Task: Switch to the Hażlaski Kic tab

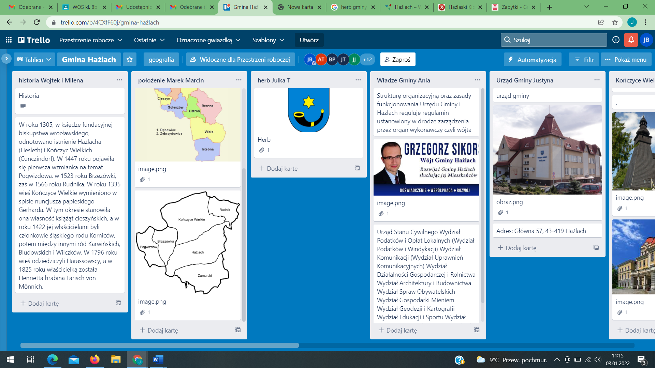Action: coord(461,7)
